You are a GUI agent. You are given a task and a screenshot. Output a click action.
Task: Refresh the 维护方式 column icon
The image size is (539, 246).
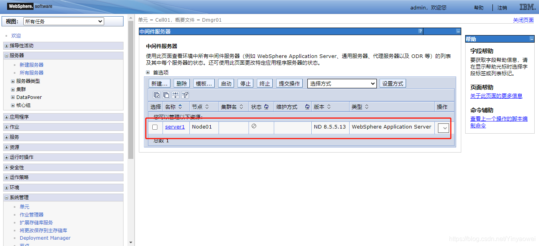307,107
